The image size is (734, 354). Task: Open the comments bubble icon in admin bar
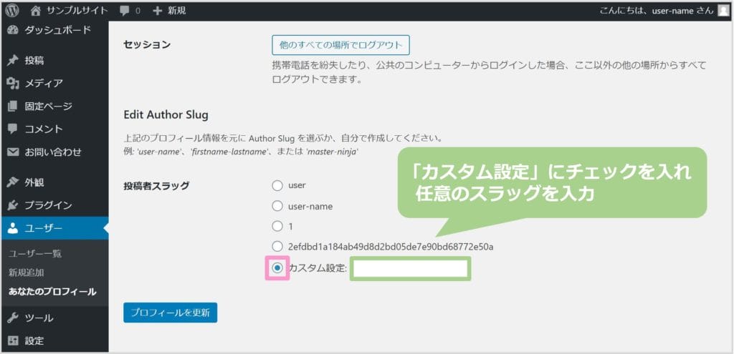pyautogui.click(x=125, y=10)
